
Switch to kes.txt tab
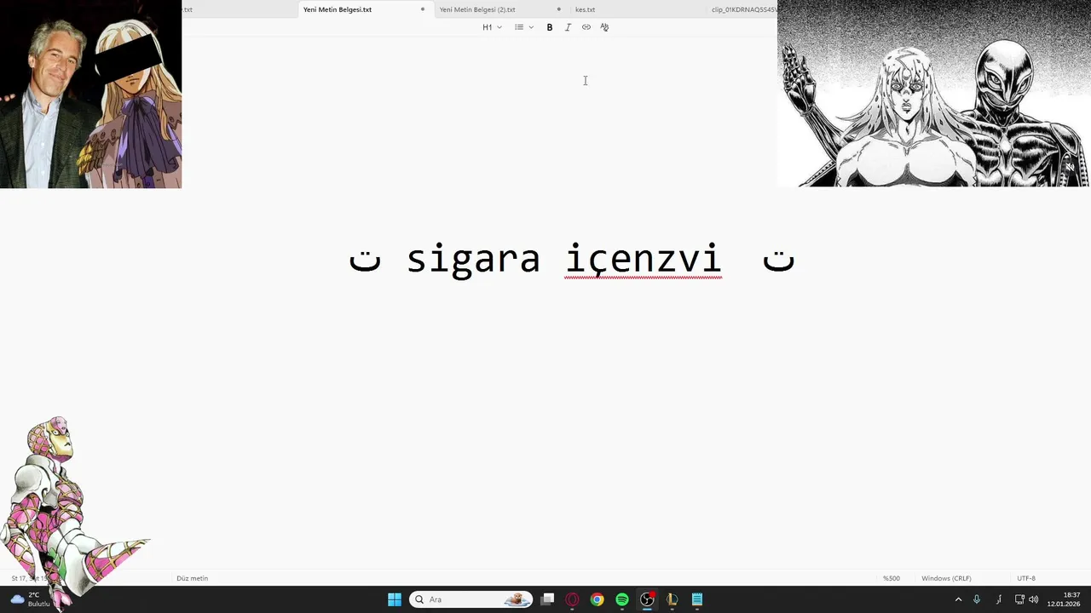(x=585, y=9)
